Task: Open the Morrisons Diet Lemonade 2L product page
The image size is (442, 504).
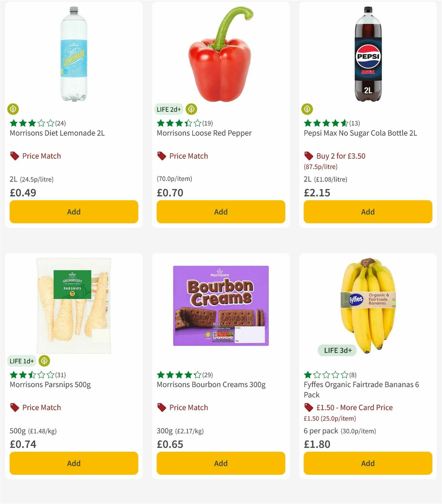Action: click(57, 133)
